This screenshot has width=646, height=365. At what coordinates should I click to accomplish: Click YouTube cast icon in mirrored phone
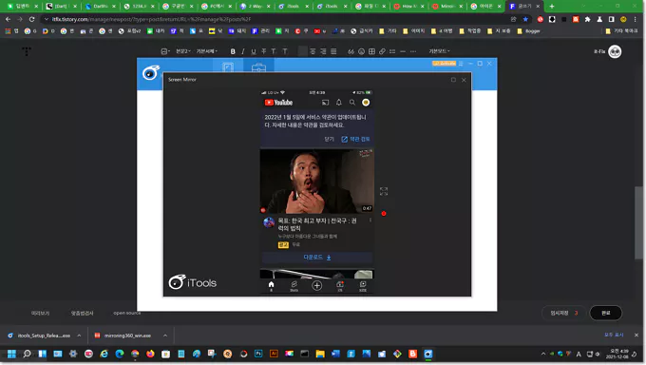coord(326,103)
